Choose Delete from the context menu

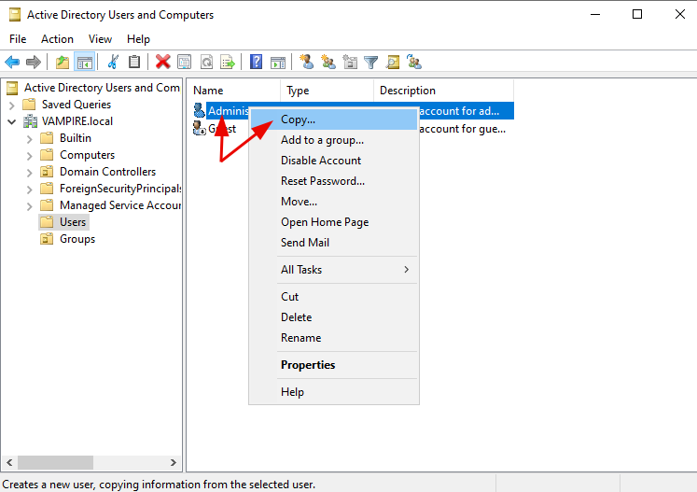[x=334, y=317]
